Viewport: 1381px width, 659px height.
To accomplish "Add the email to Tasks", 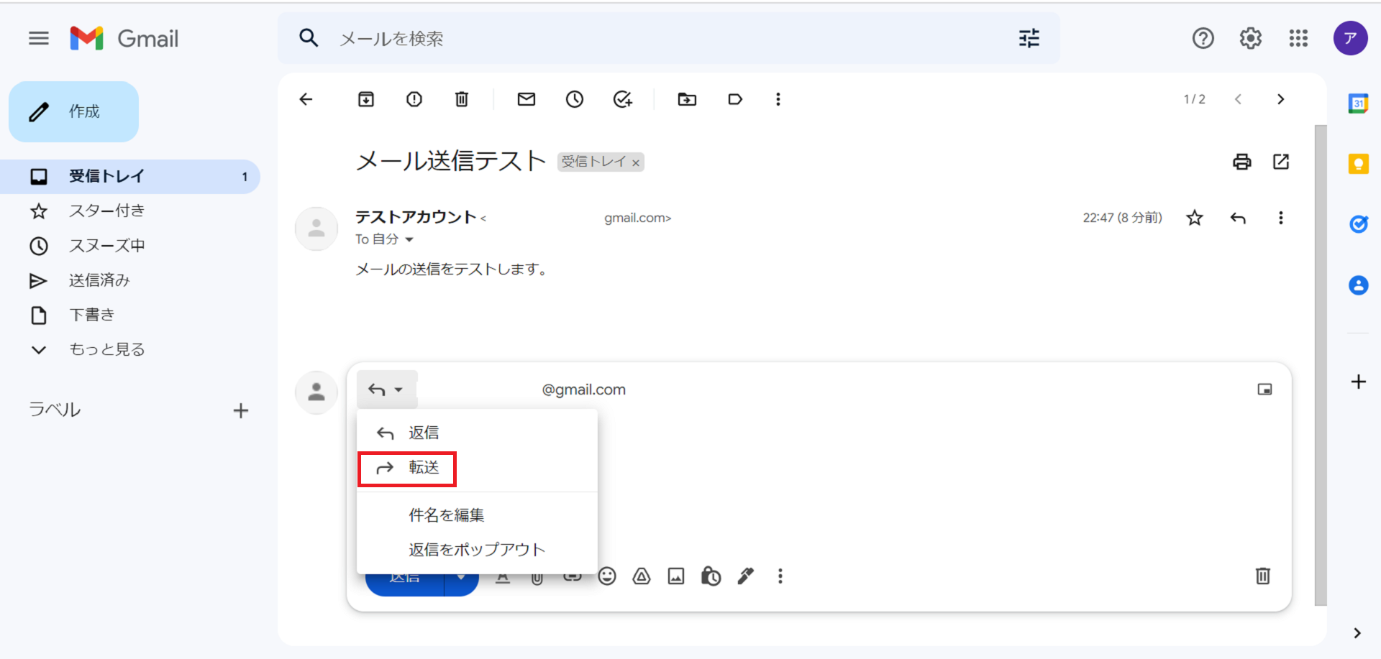I will click(x=622, y=99).
